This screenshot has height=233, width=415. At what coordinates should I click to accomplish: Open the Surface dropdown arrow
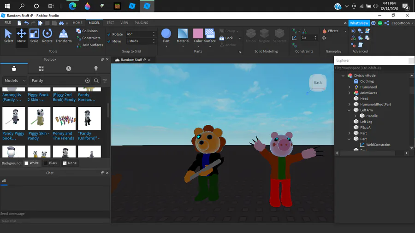pyautogui.click(x=210, y=47)
